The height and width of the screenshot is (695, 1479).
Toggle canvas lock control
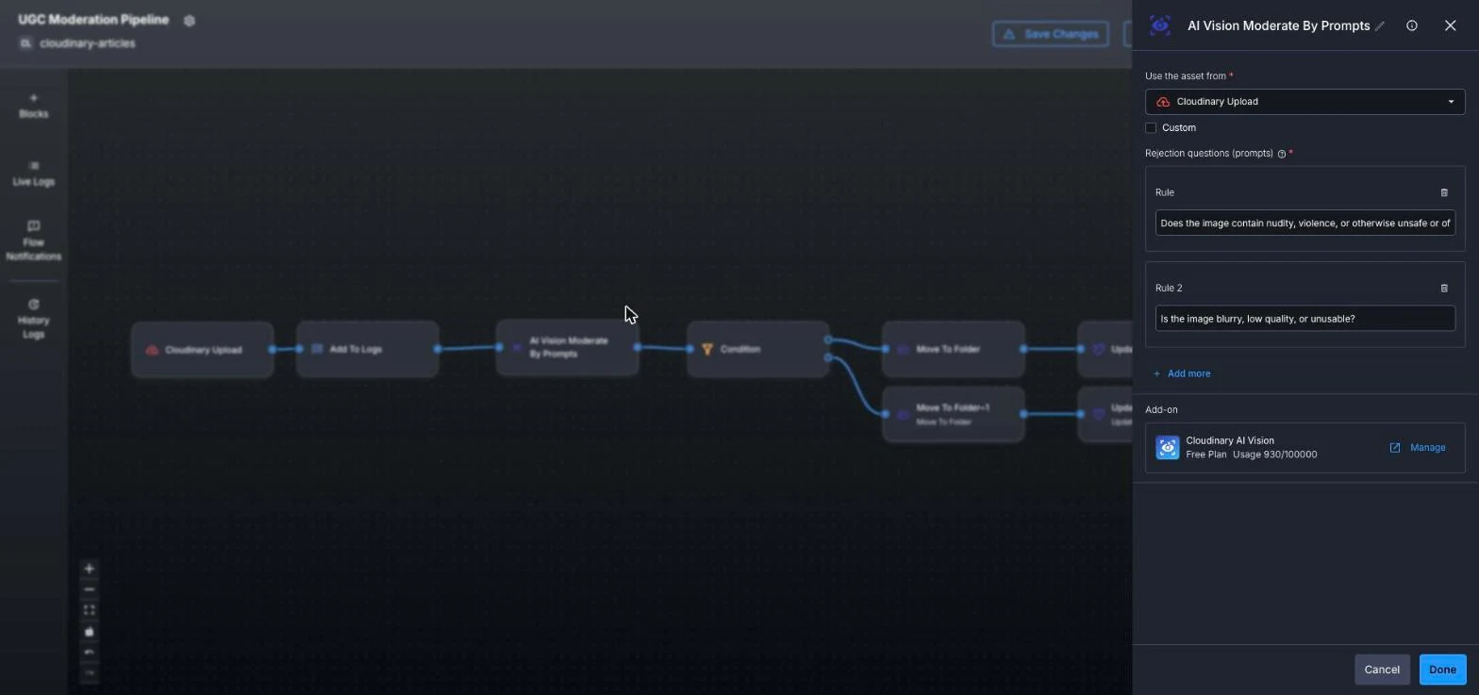pos(90,631)
